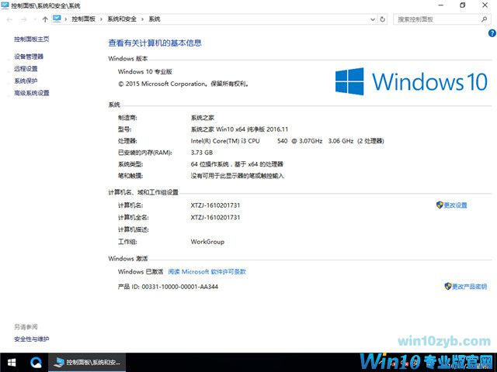Expand chevron before 控制面板 breadcrumb

(x=65, y=19)
